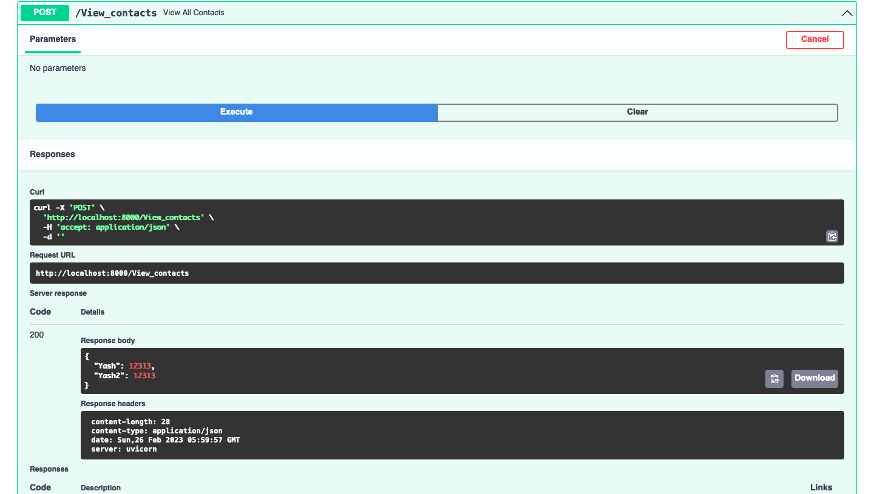Click the green POST method badge

(45, 13)
